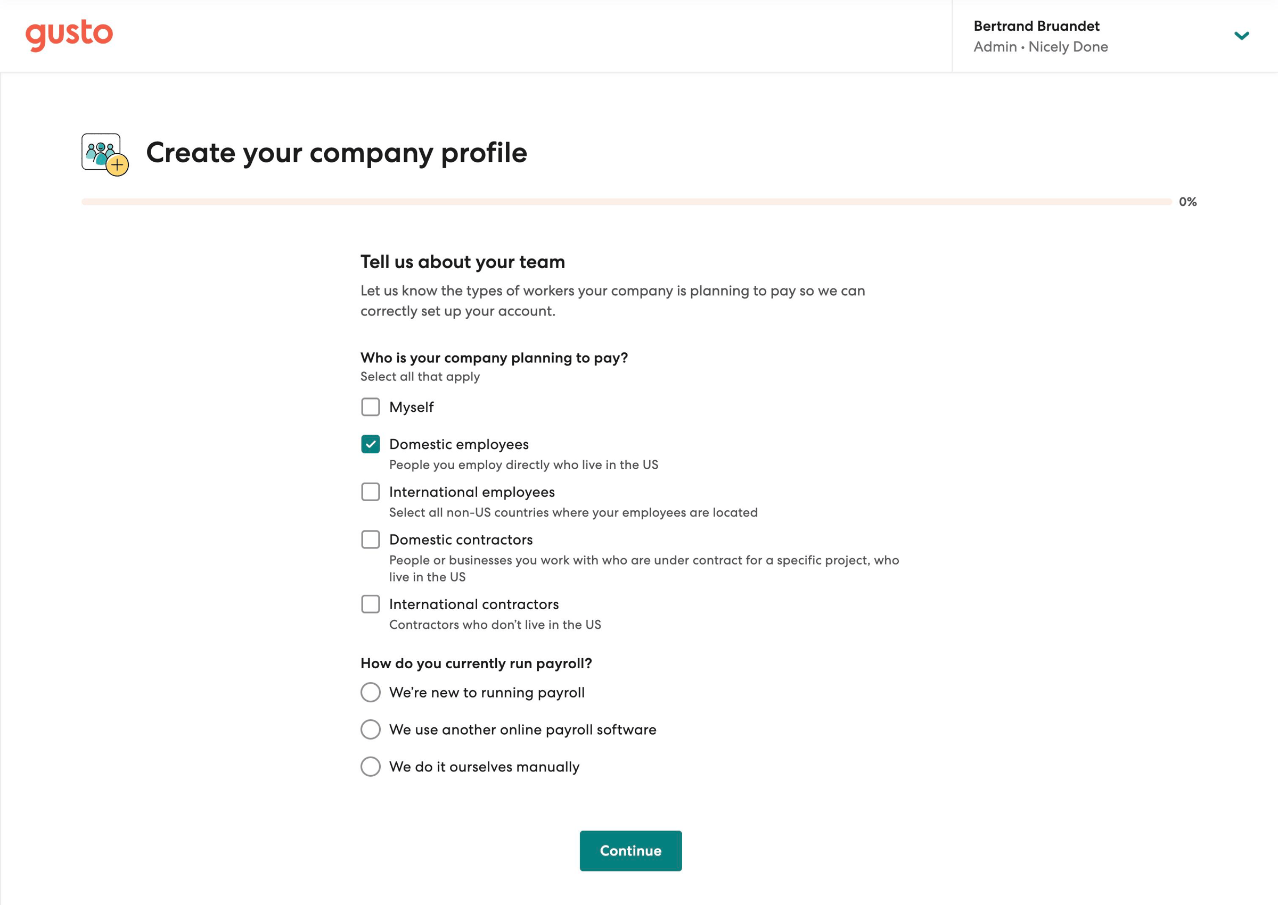The image size is (1278, 905).
Task: Click the Gusto logo
Action: click(x=69, y=35)
